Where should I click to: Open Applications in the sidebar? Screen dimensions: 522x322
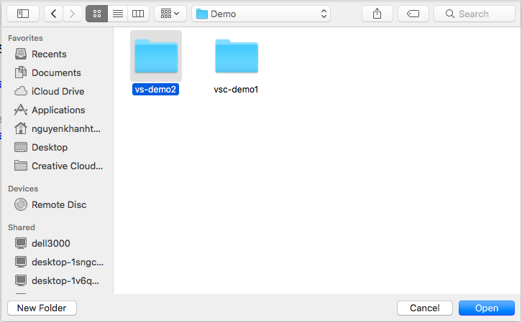[x=58, y=110]
